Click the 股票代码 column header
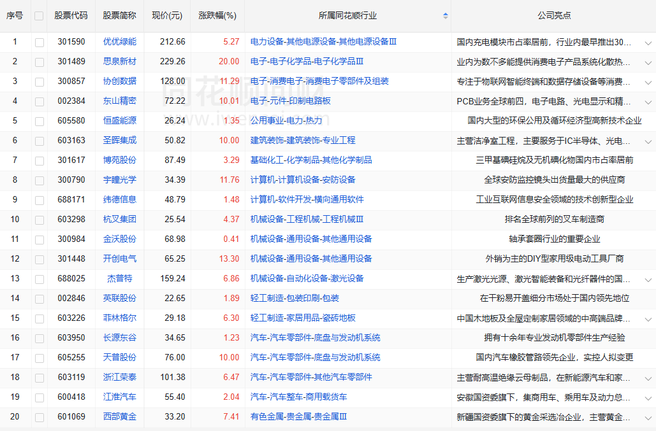The image size is (656, 431). pos(71,15)
